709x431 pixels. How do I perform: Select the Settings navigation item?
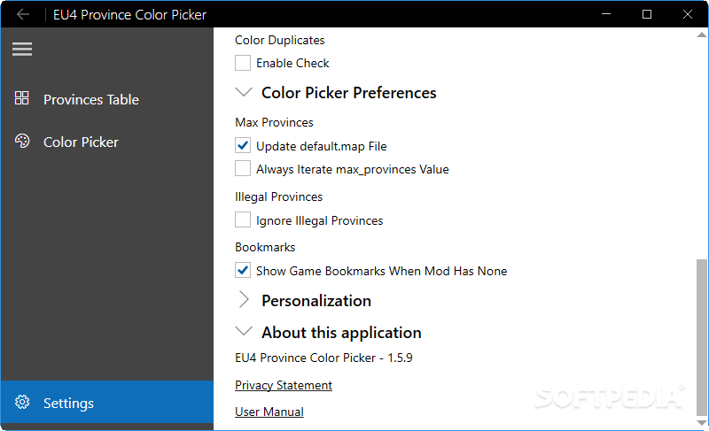pos(107,402)
